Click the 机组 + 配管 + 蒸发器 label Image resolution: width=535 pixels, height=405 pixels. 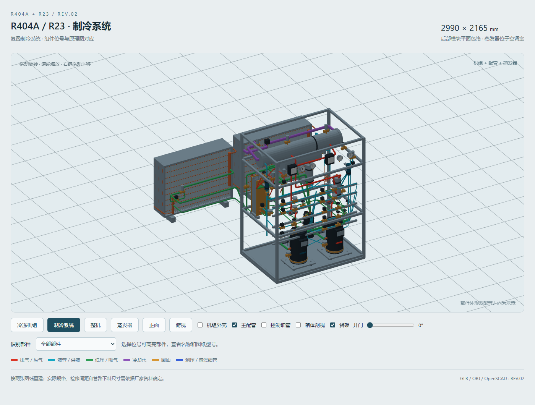click(495, 63)
